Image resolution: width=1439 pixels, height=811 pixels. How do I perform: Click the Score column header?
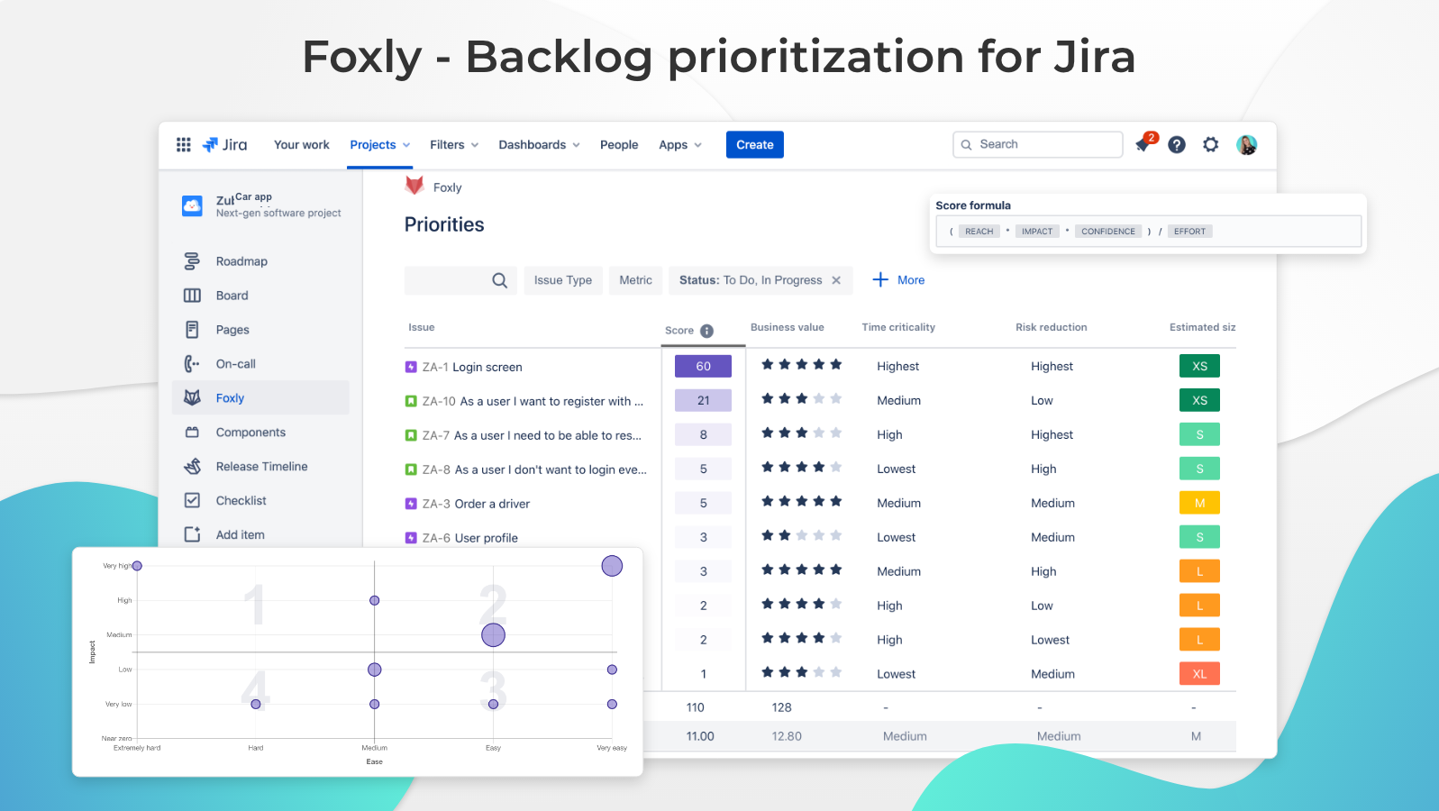click(x=679, y=331)
